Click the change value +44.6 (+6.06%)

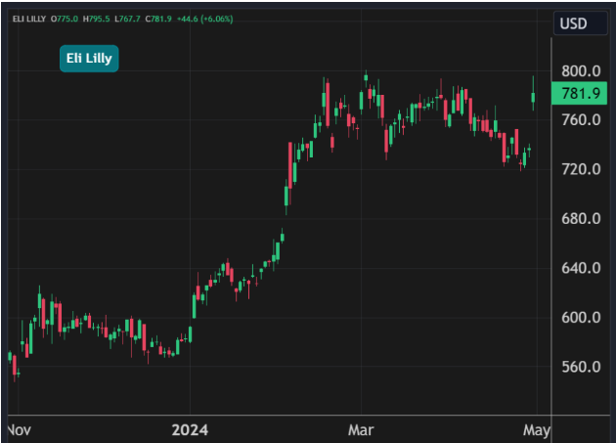[x=204, y=19]
